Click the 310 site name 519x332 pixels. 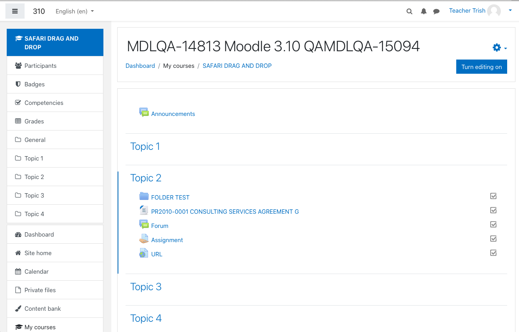point(39,11)
